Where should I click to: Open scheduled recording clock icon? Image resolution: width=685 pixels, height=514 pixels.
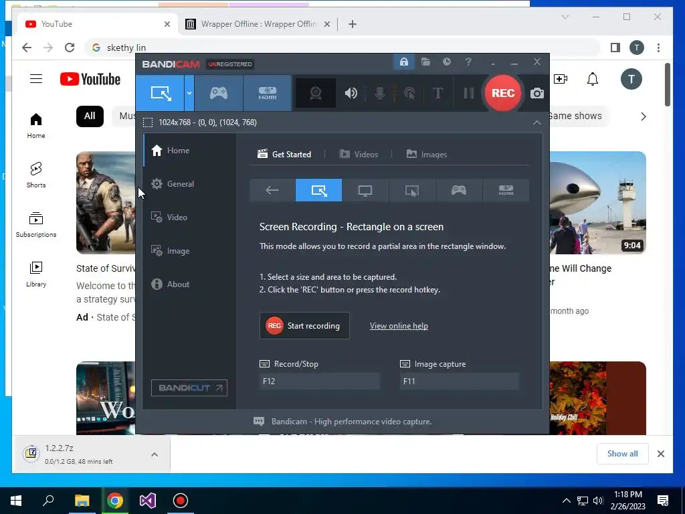pos(446,62)
